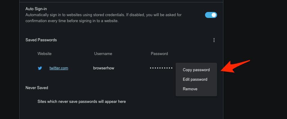Disable the Auto Sign-in toggle
The height and width of the screenshot is (119, 287).
point(211,15)
